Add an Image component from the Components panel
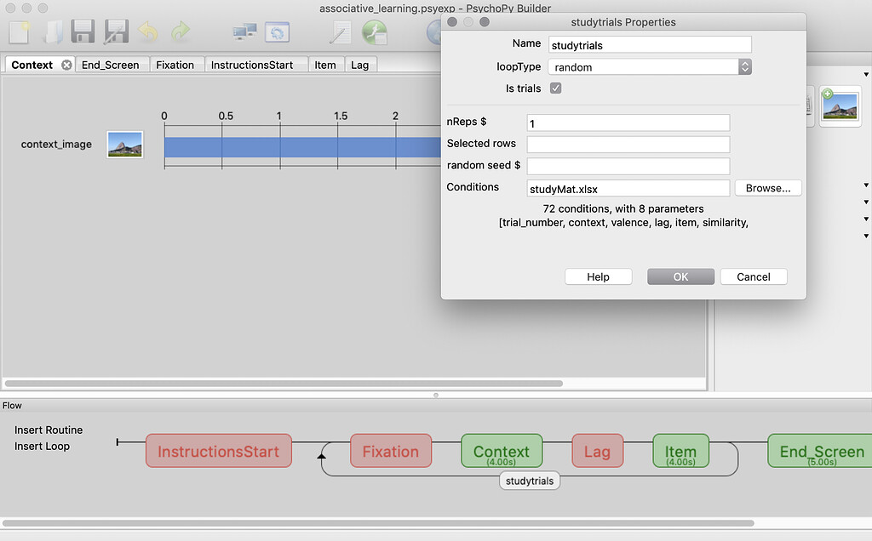 pyautogui.click(x=840, y=105)
